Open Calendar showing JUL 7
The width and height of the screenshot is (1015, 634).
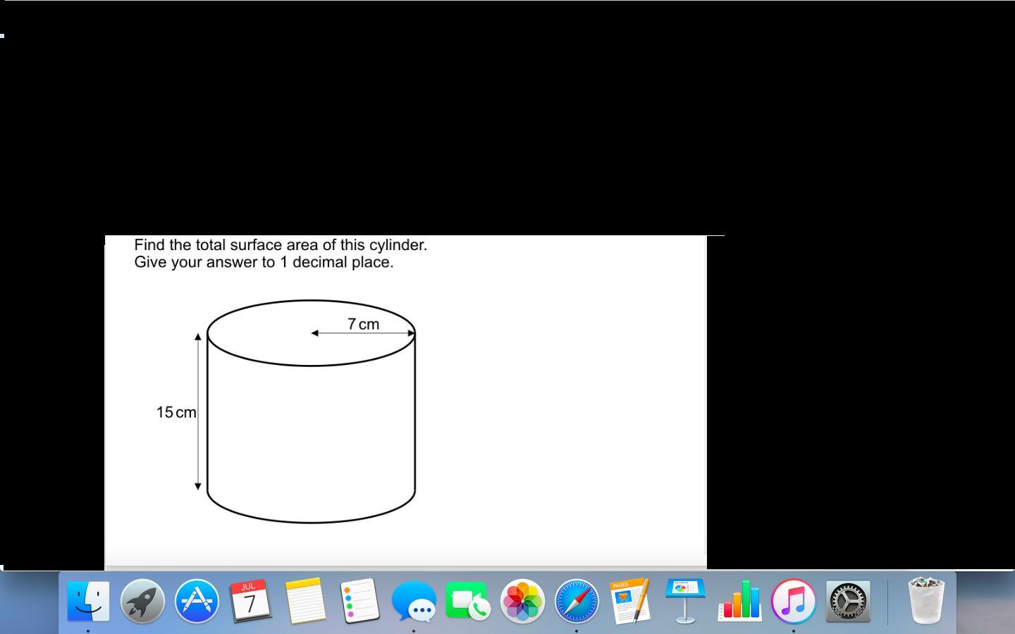(250, 601)
